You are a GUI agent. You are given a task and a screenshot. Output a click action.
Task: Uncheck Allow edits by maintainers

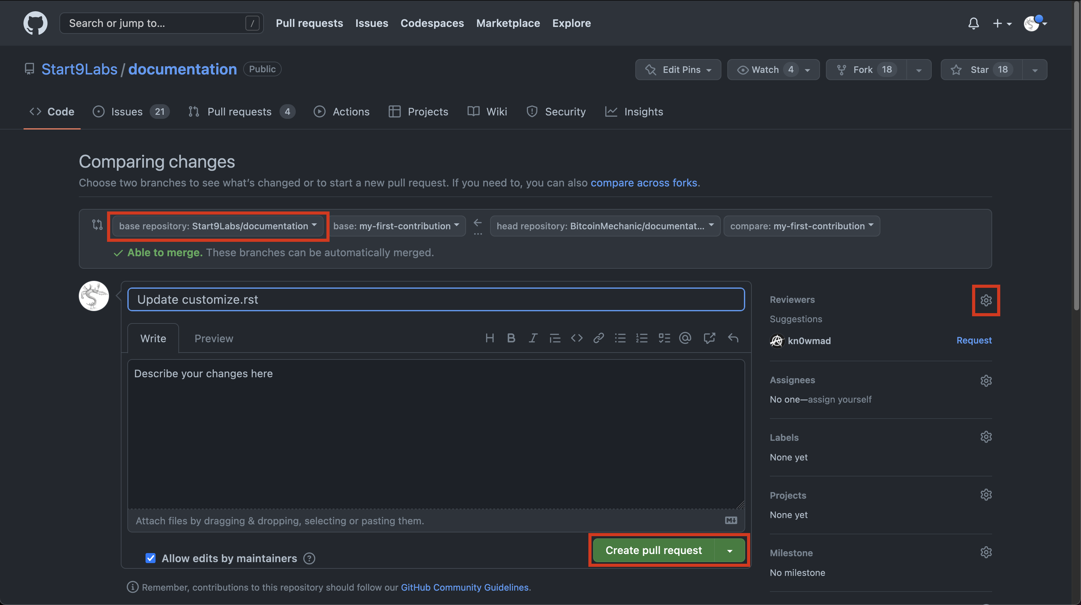pos(150,558)
